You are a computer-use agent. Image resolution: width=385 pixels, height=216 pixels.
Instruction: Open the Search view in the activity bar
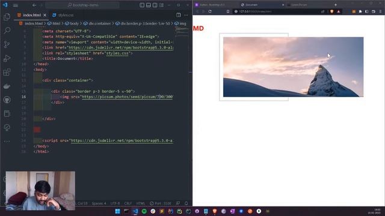click(x=7, y=31)
